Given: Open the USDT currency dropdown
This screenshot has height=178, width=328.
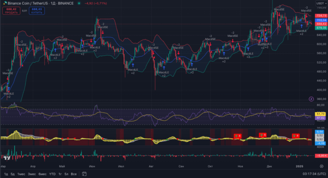Looking at the screenshot, I should click(321, 3).
